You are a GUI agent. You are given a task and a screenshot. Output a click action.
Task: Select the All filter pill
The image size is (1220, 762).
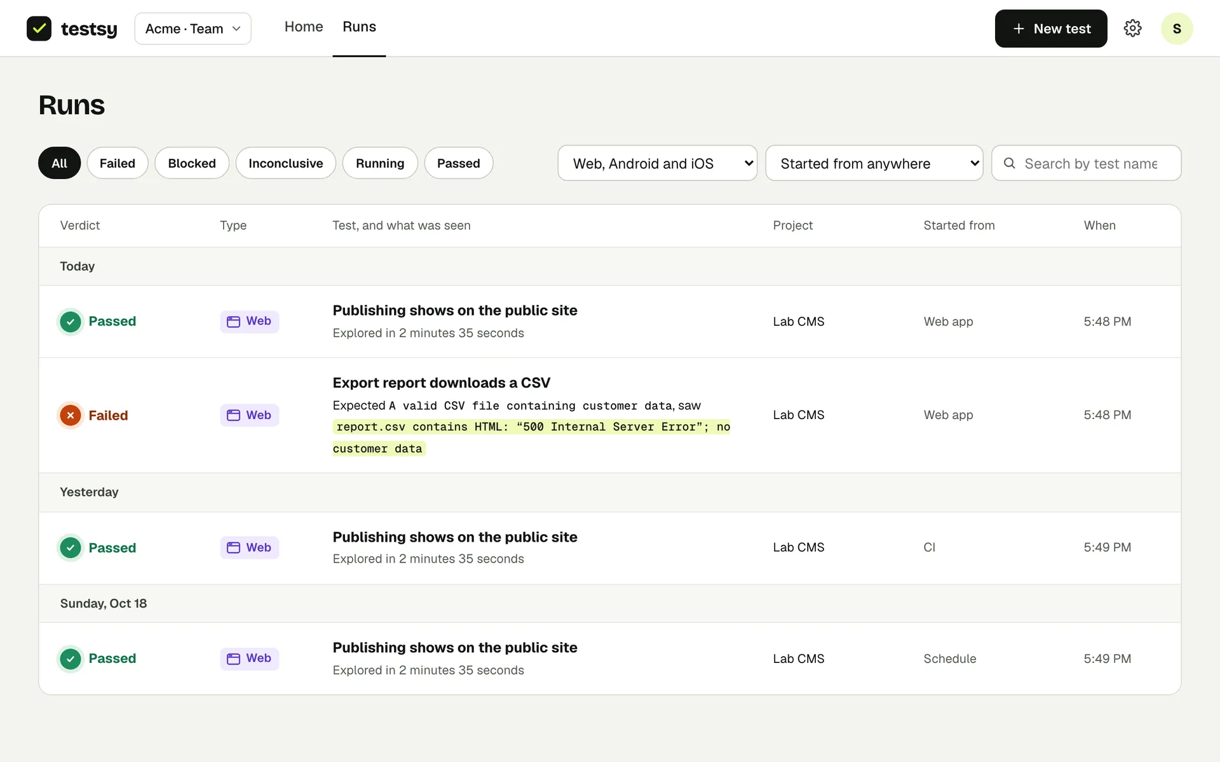[x=59, y=163]
